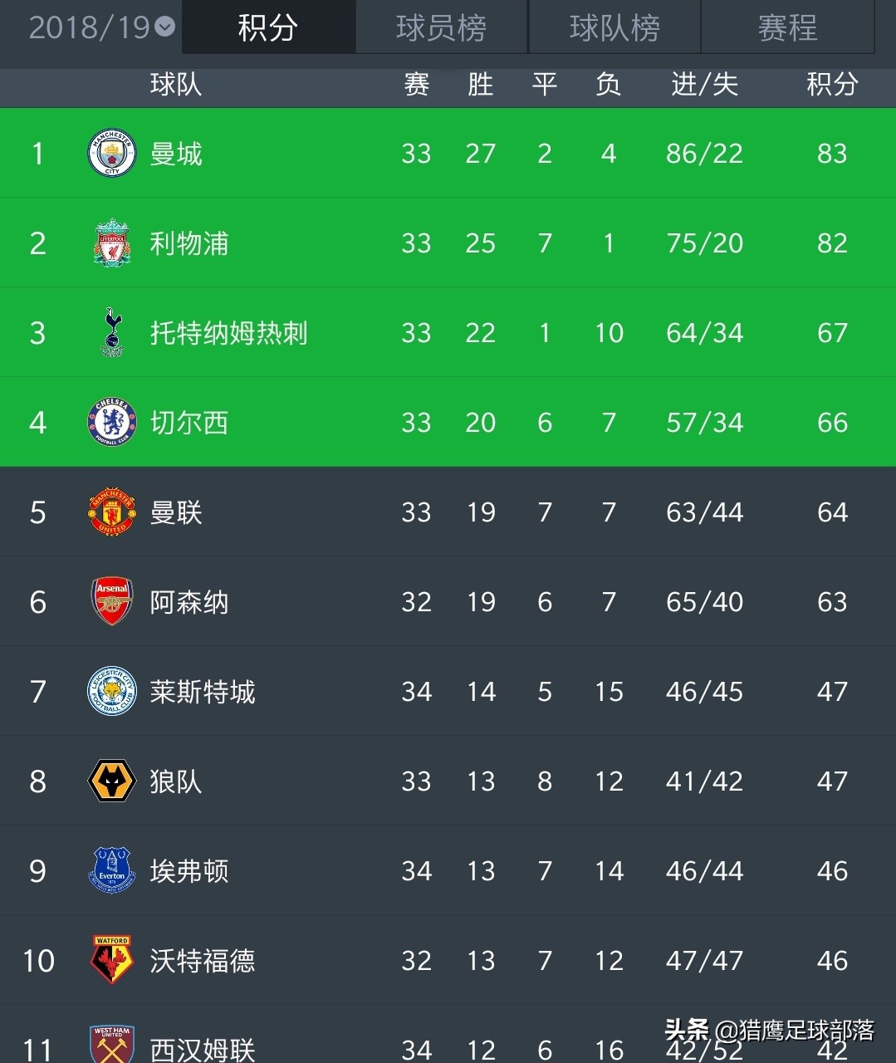Open the Leicester City crest
Screen dimensions: 896x1063
(111, 692)
